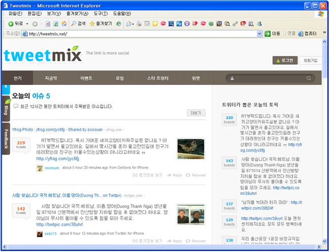This screenshot has width=330, height=252.
Task: Select the 위젯 navigation tab
Action: [196, 78]
